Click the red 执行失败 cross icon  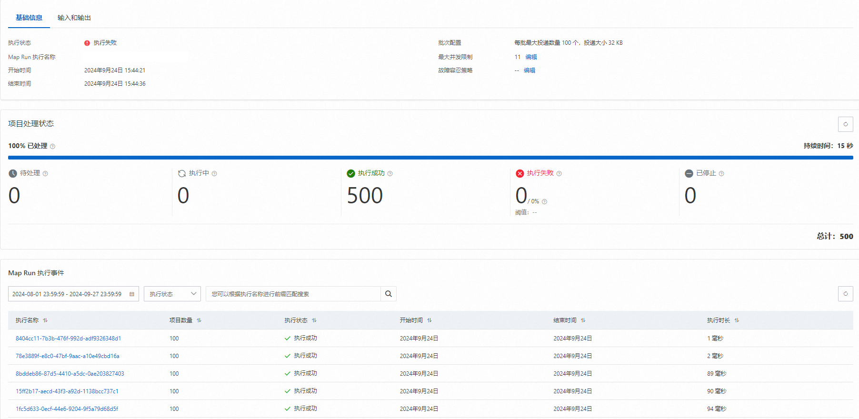[520, 173]
